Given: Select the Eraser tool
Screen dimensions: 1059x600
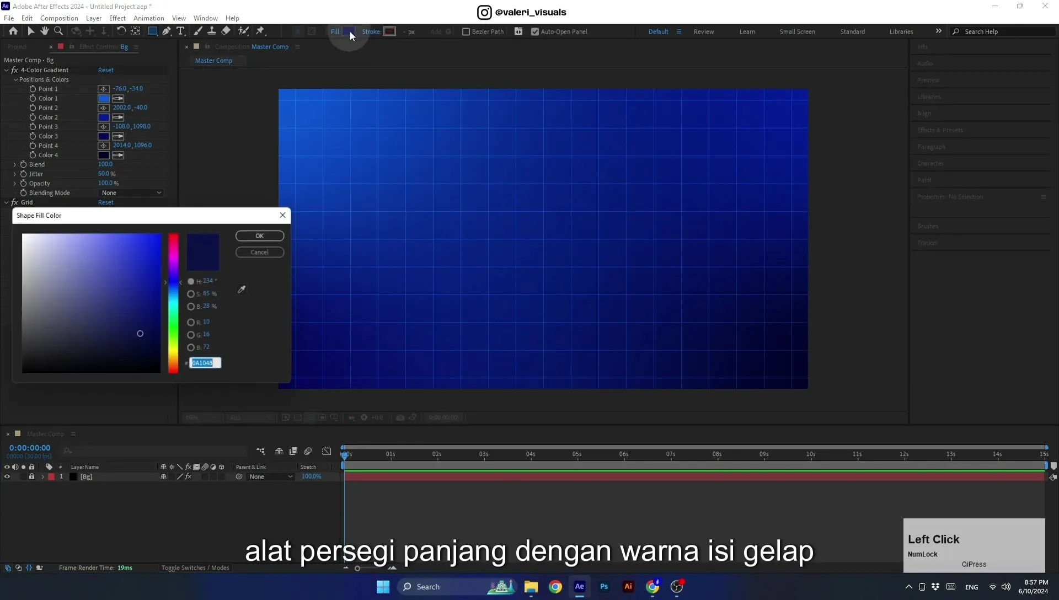Looking at the screenshot, I should 226,31.
